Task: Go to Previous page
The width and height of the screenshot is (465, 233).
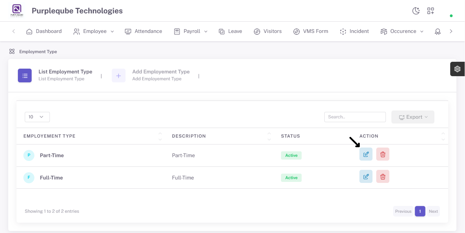Action: [403, 211]
